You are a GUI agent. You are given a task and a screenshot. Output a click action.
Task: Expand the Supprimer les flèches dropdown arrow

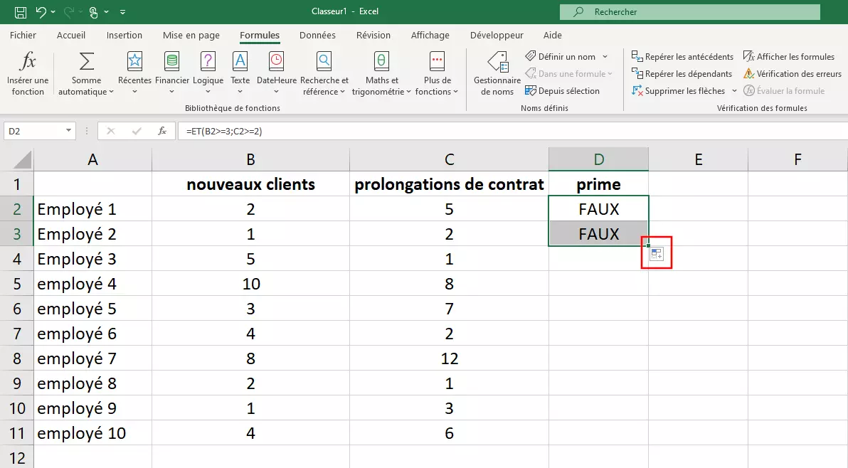[734, 91]
